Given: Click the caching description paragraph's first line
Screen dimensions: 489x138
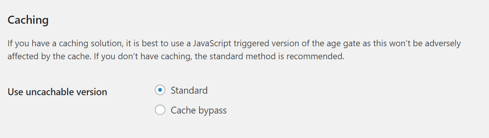Looking at the screenshot, I should coord(234,43).
